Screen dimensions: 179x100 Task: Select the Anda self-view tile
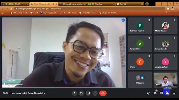pos(165,80)
